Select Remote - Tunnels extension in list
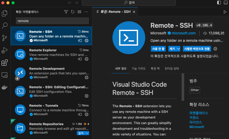229x139 pixels. tap(51, 110)
